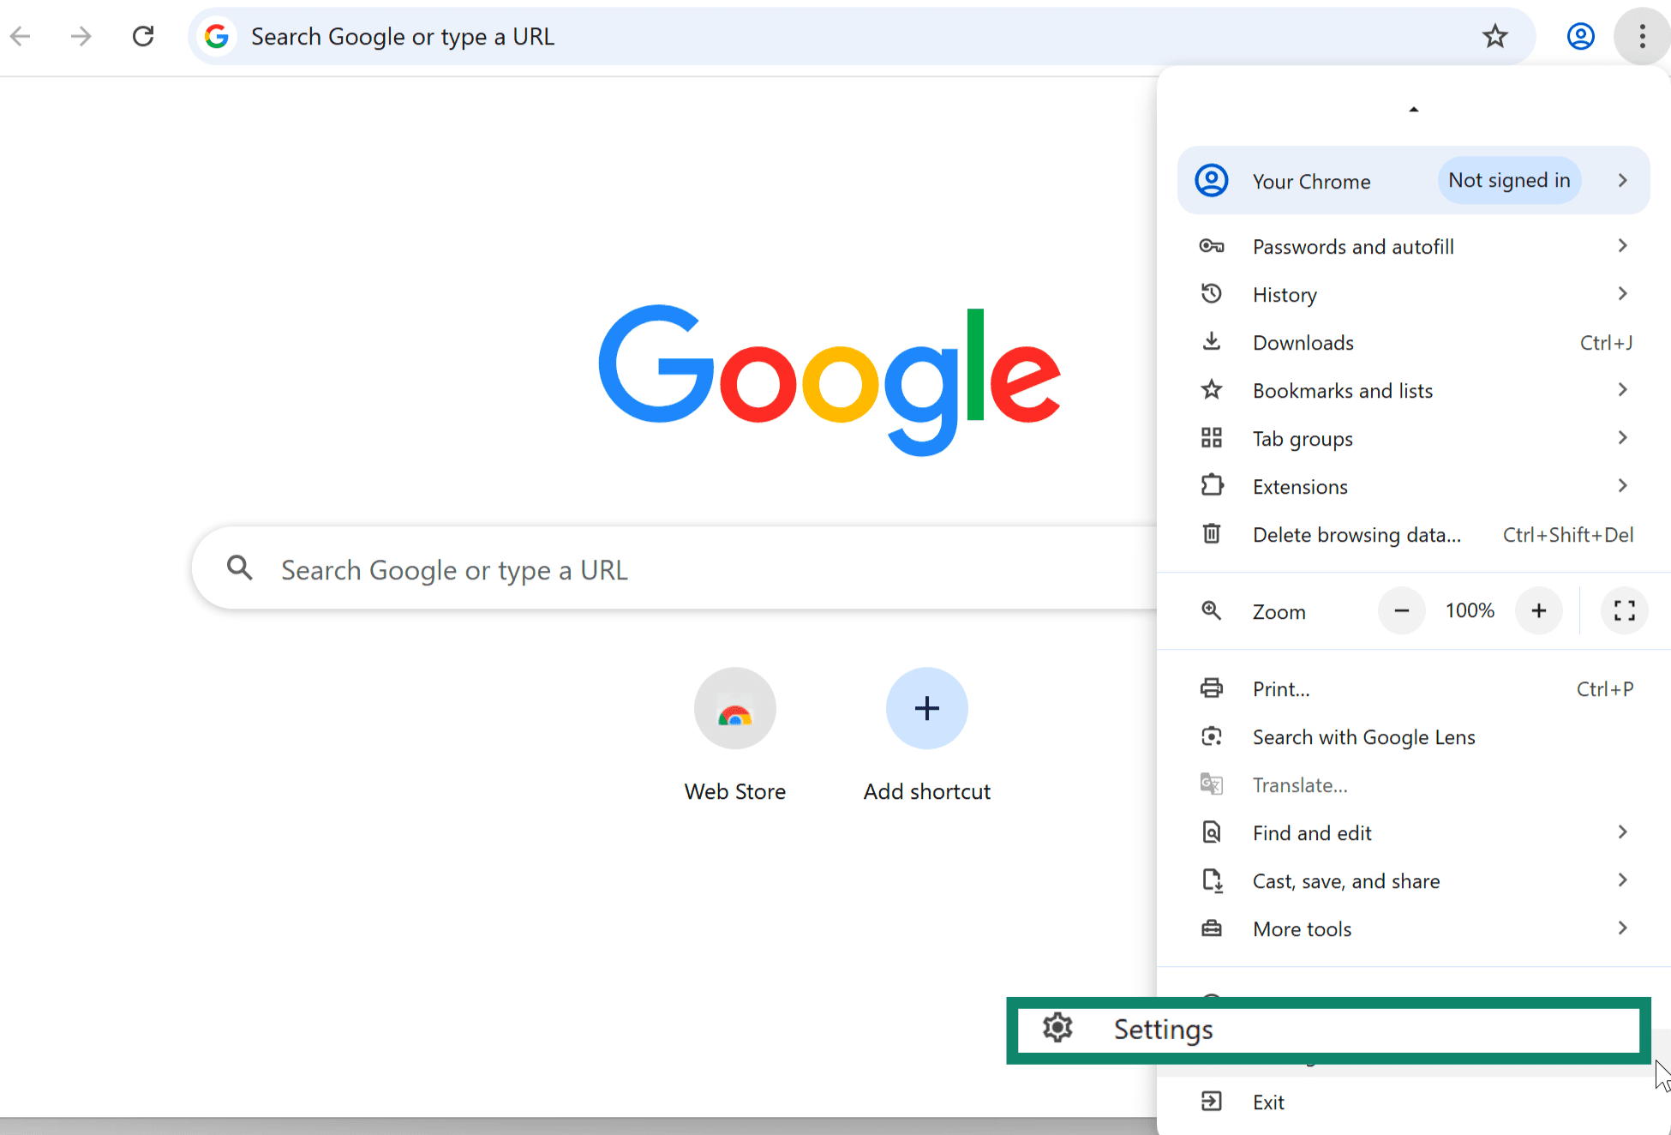Viewport: 1671px width, 1135px height.
Task: Click the Downloads arrow icon
Action: click(1212, 341)
